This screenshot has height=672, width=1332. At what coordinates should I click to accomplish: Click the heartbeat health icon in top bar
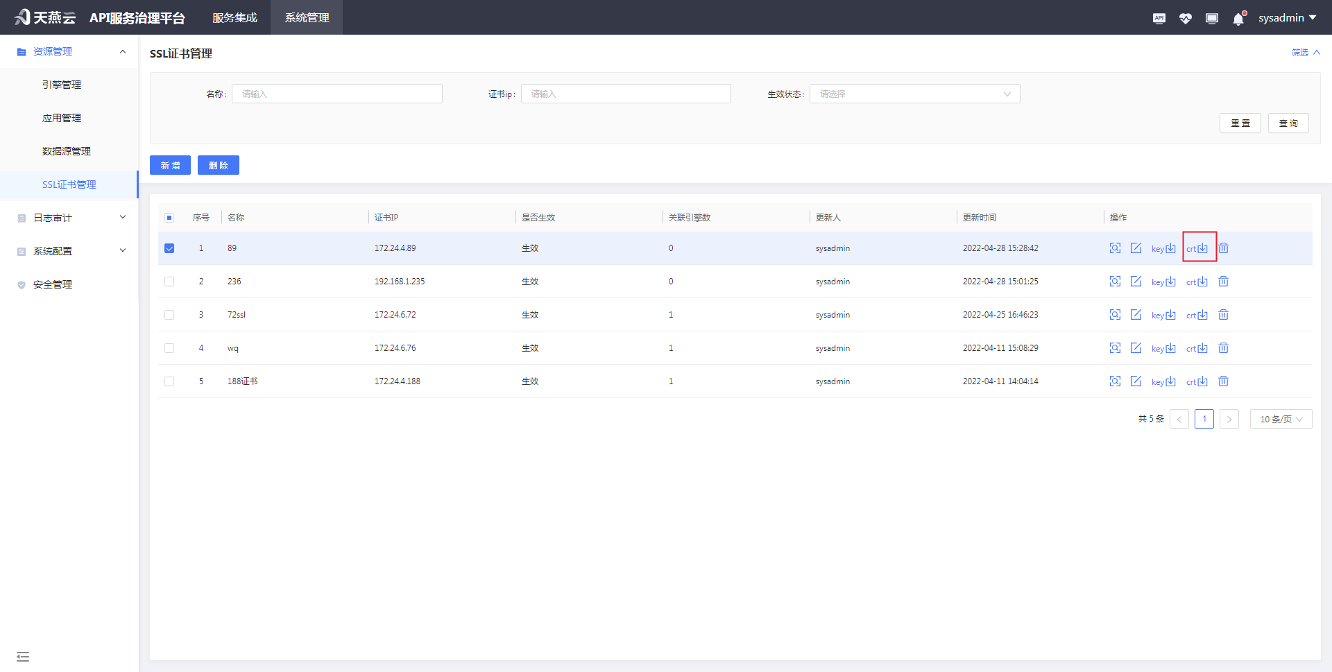pos(1185,18)
